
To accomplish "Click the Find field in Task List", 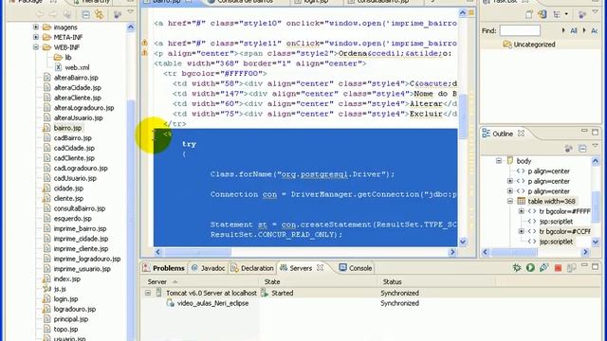I will pos(520,30).
